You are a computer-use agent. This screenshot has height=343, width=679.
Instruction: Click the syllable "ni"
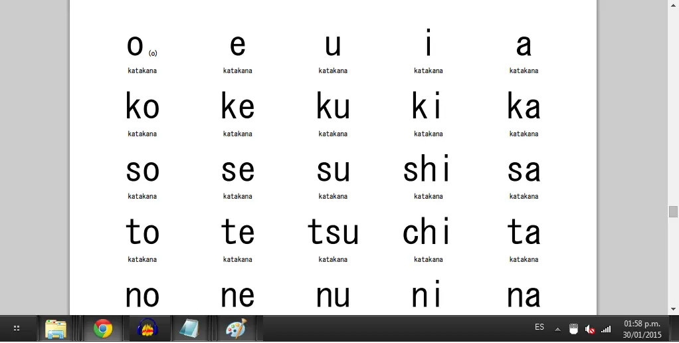tap(427, 294)
